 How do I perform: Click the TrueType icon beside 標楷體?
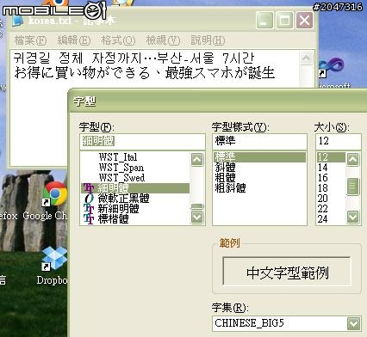(x=89, y=219)
